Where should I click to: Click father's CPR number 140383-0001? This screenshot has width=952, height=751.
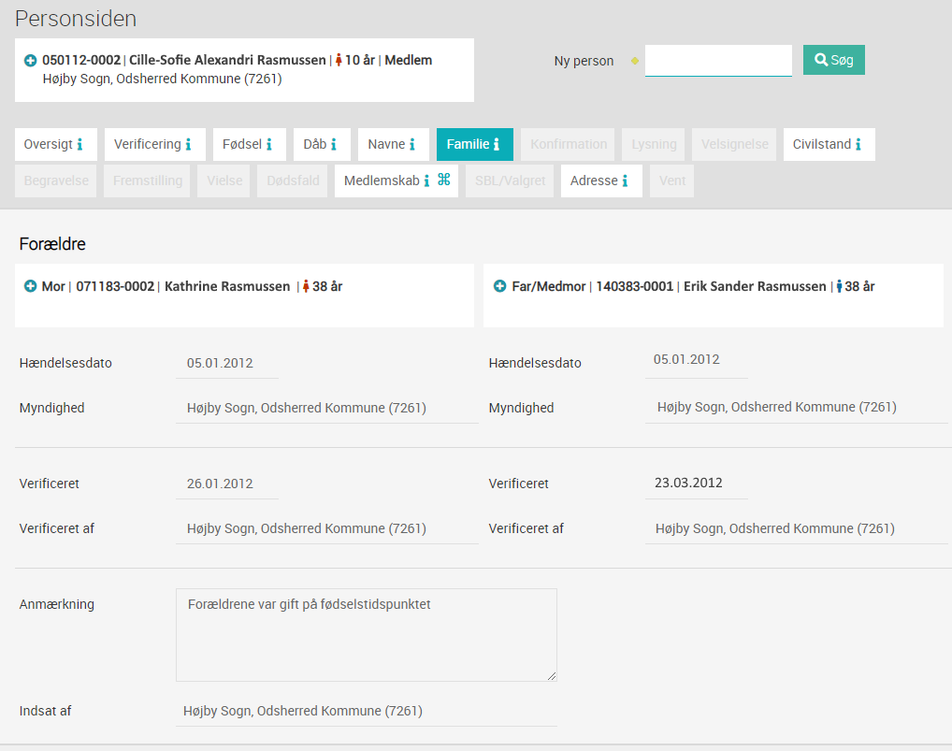(x=634, y=286)
